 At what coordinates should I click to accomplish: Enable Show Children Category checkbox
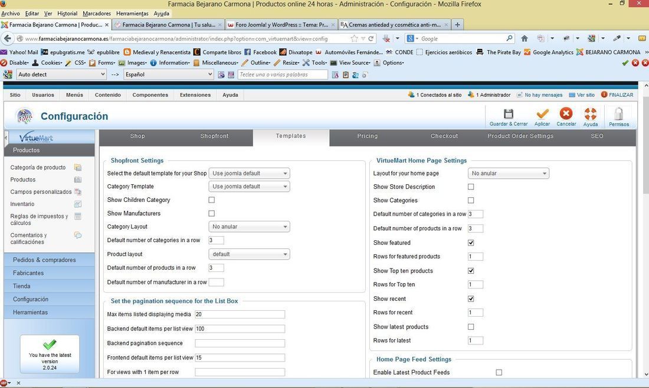click(211, 200)
